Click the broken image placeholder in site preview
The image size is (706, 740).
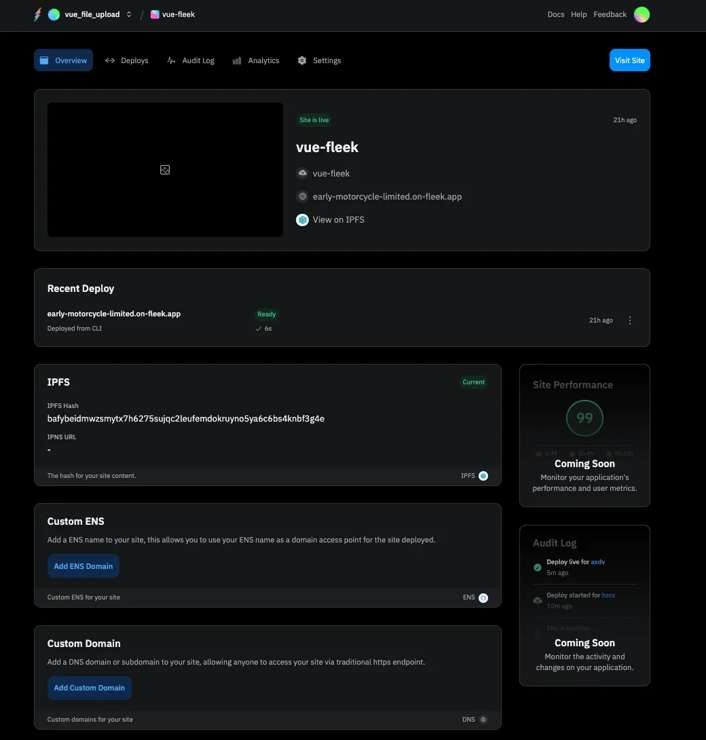165,170
